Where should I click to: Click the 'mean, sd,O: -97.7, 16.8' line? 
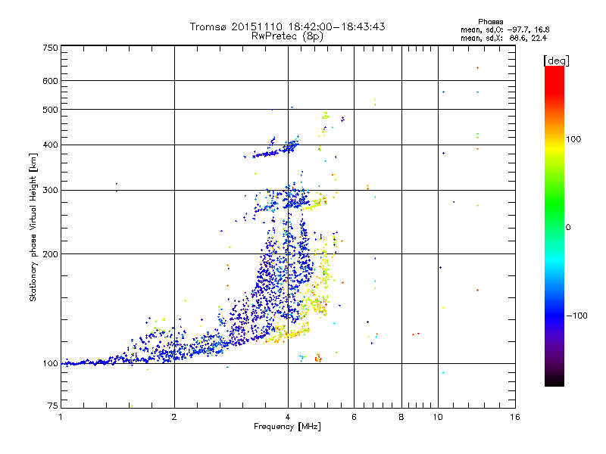click(504, 30)
